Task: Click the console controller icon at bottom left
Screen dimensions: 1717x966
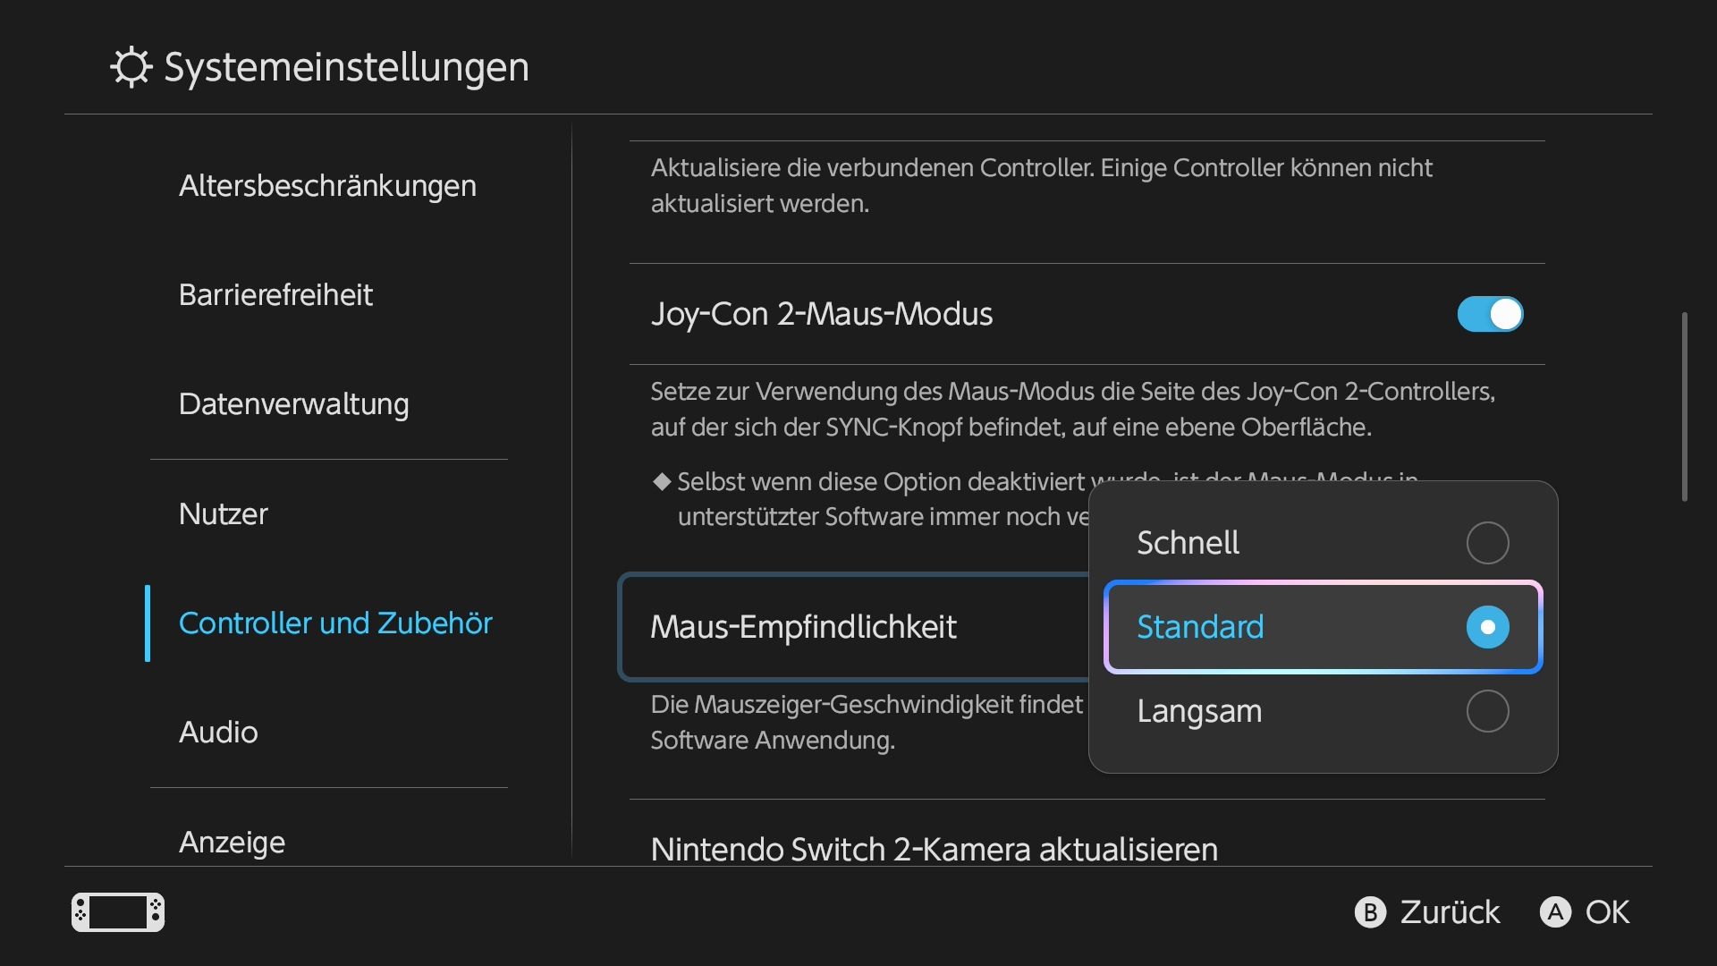Action: 118,912
